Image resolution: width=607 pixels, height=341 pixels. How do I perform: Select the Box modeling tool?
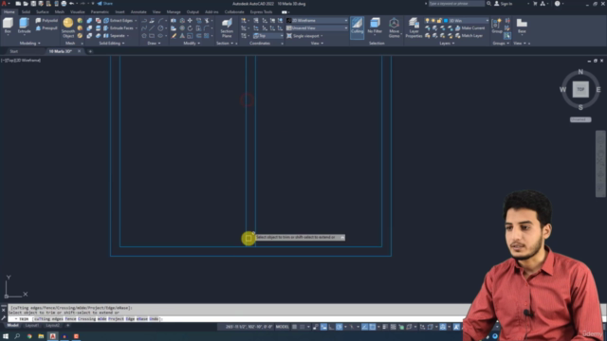click(x=8, y=26)
